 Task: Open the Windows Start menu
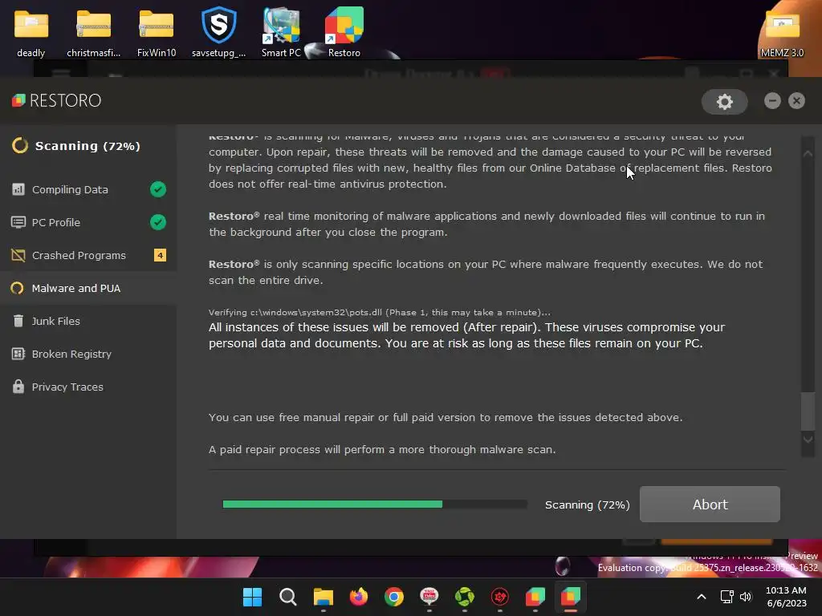tap(252, 597)
